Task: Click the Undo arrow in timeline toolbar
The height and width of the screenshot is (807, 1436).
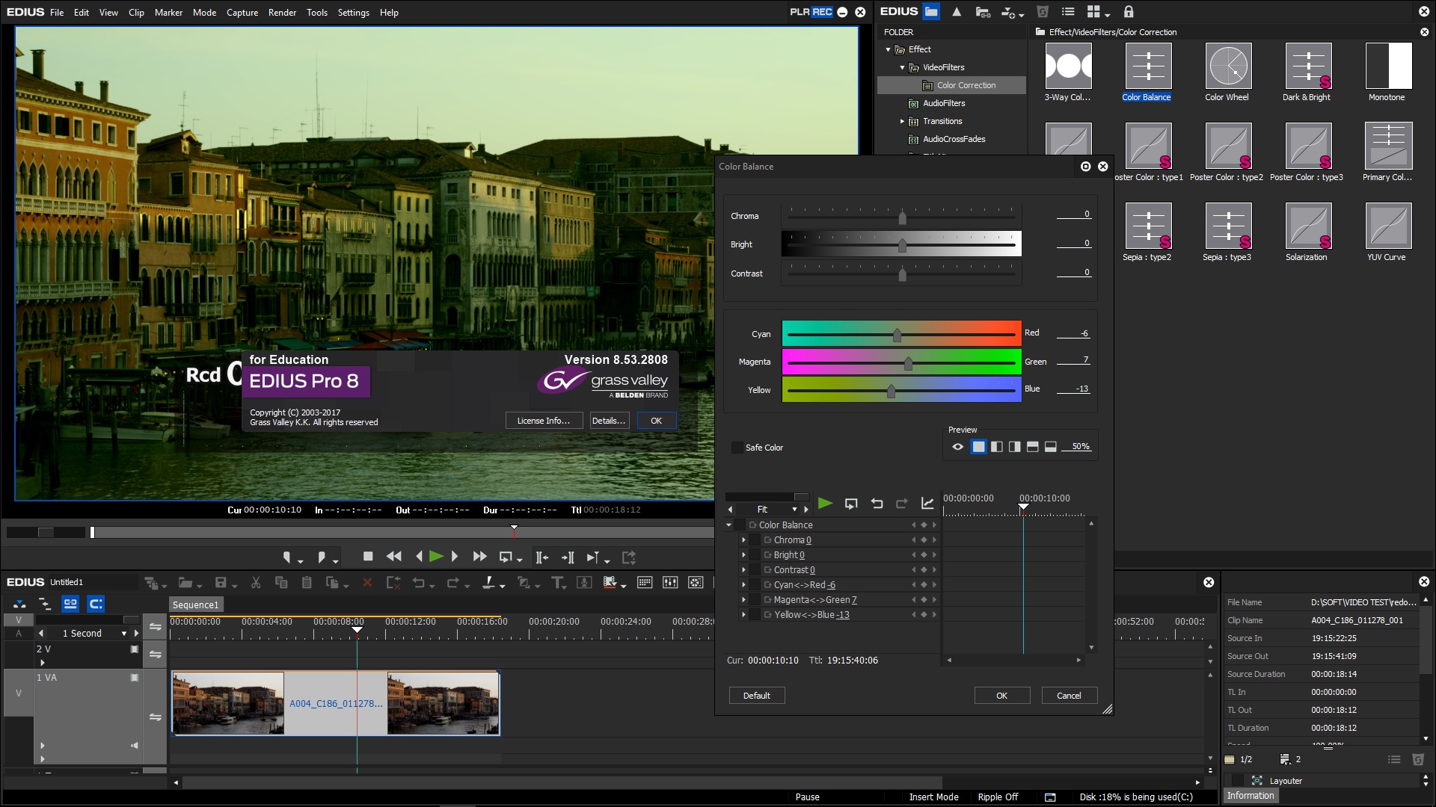Action: 419,583
